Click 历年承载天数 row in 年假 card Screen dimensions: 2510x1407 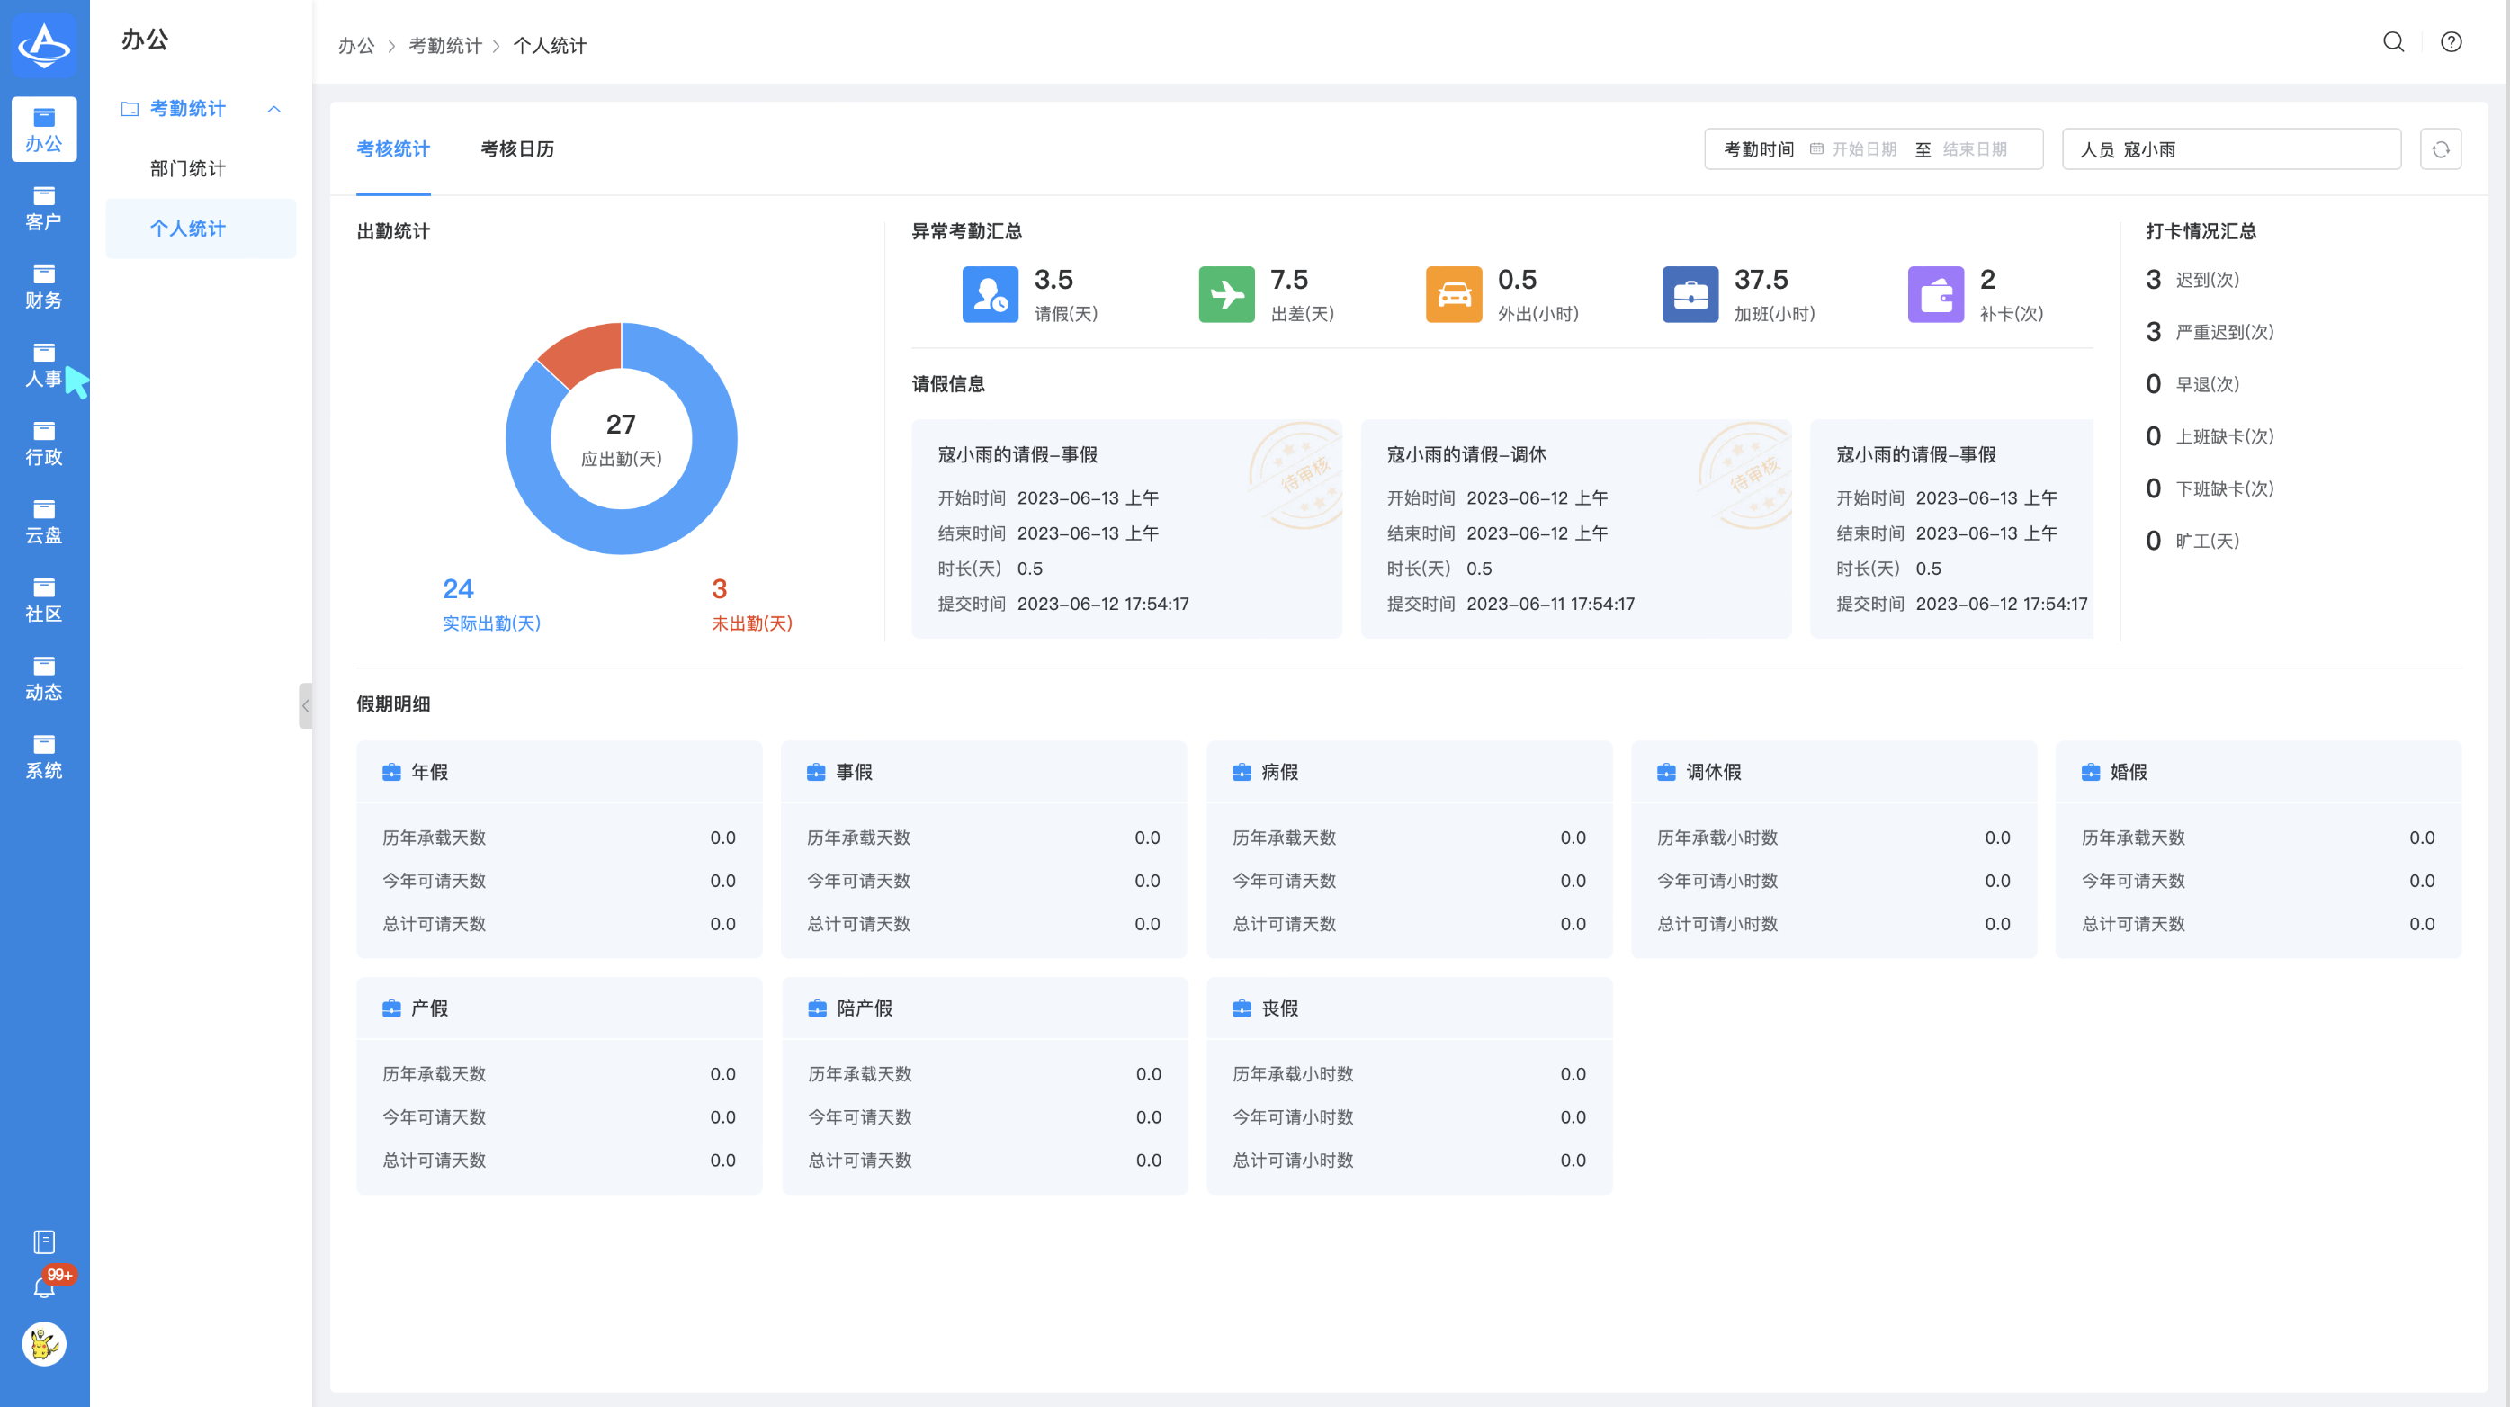560,838
